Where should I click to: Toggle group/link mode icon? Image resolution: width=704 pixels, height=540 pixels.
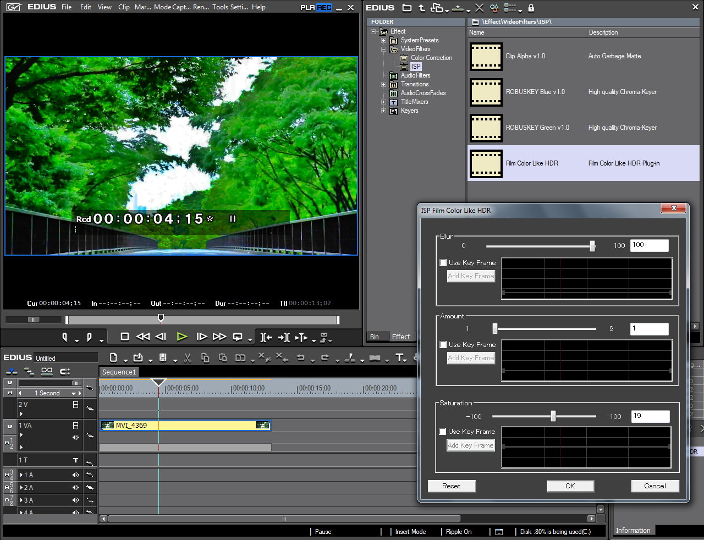(47, 372)
